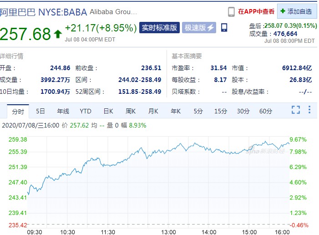Select the 5分 chart tab
The width and height of the screenshot is (319, 235).
[x=198, y=111]
